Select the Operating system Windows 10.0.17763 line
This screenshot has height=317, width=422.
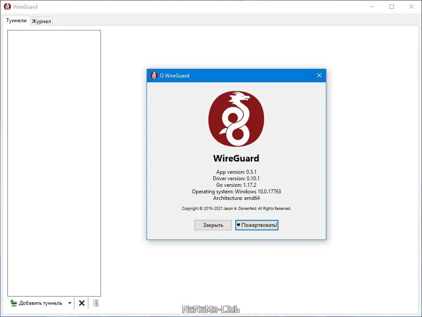pyautogui.click(x=236, y=192)
